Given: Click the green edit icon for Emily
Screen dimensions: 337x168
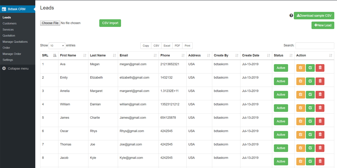Looking at the screenshot, I should pos(310,81).
